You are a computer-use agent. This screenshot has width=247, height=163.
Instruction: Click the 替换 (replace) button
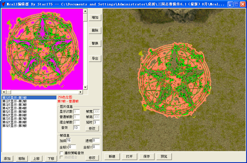(95, 43)
